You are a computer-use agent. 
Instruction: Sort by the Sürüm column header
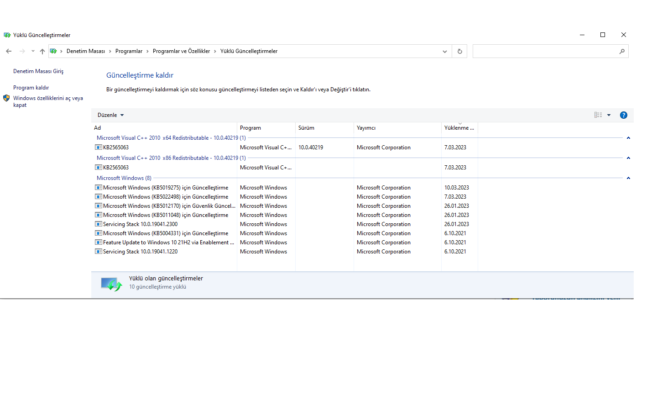(324, 128)
